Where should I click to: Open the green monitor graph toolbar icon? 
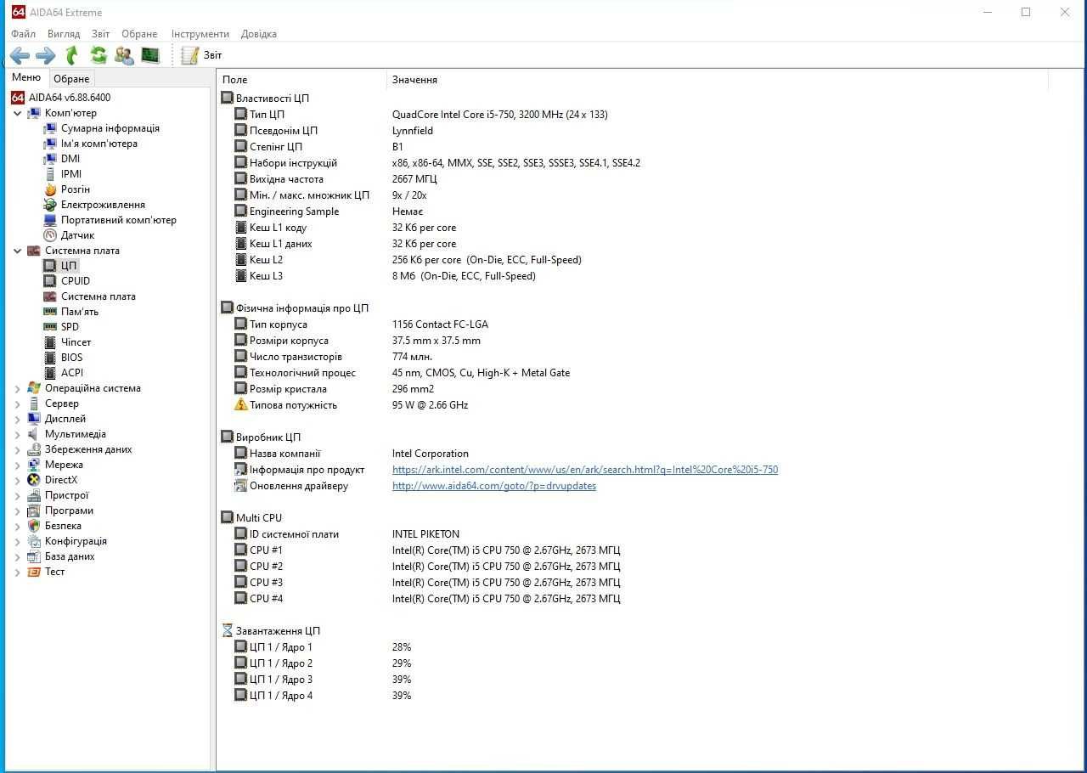(150, 56)
